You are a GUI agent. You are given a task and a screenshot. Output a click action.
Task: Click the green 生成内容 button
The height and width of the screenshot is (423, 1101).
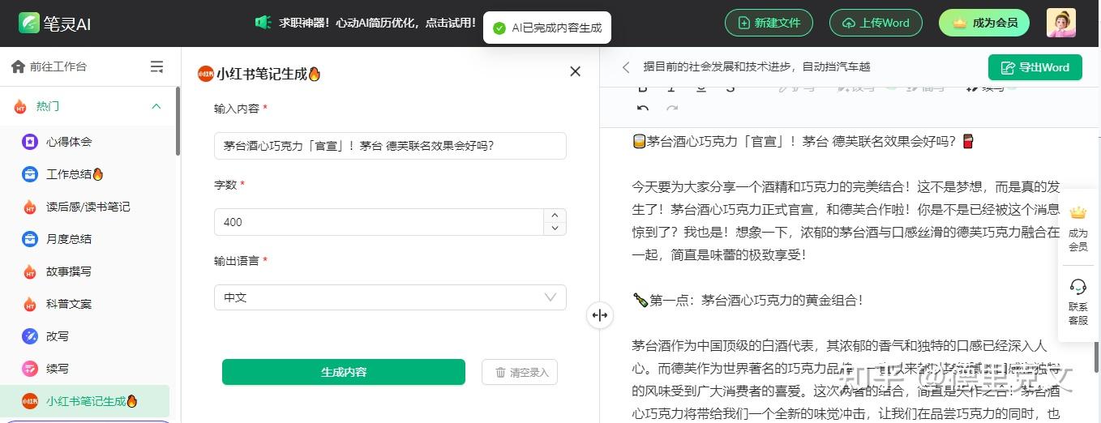click(x=344, y=372)
